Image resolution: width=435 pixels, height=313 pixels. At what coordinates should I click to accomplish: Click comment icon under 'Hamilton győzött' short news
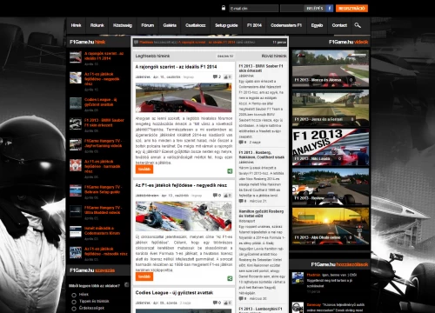[241, 298]
